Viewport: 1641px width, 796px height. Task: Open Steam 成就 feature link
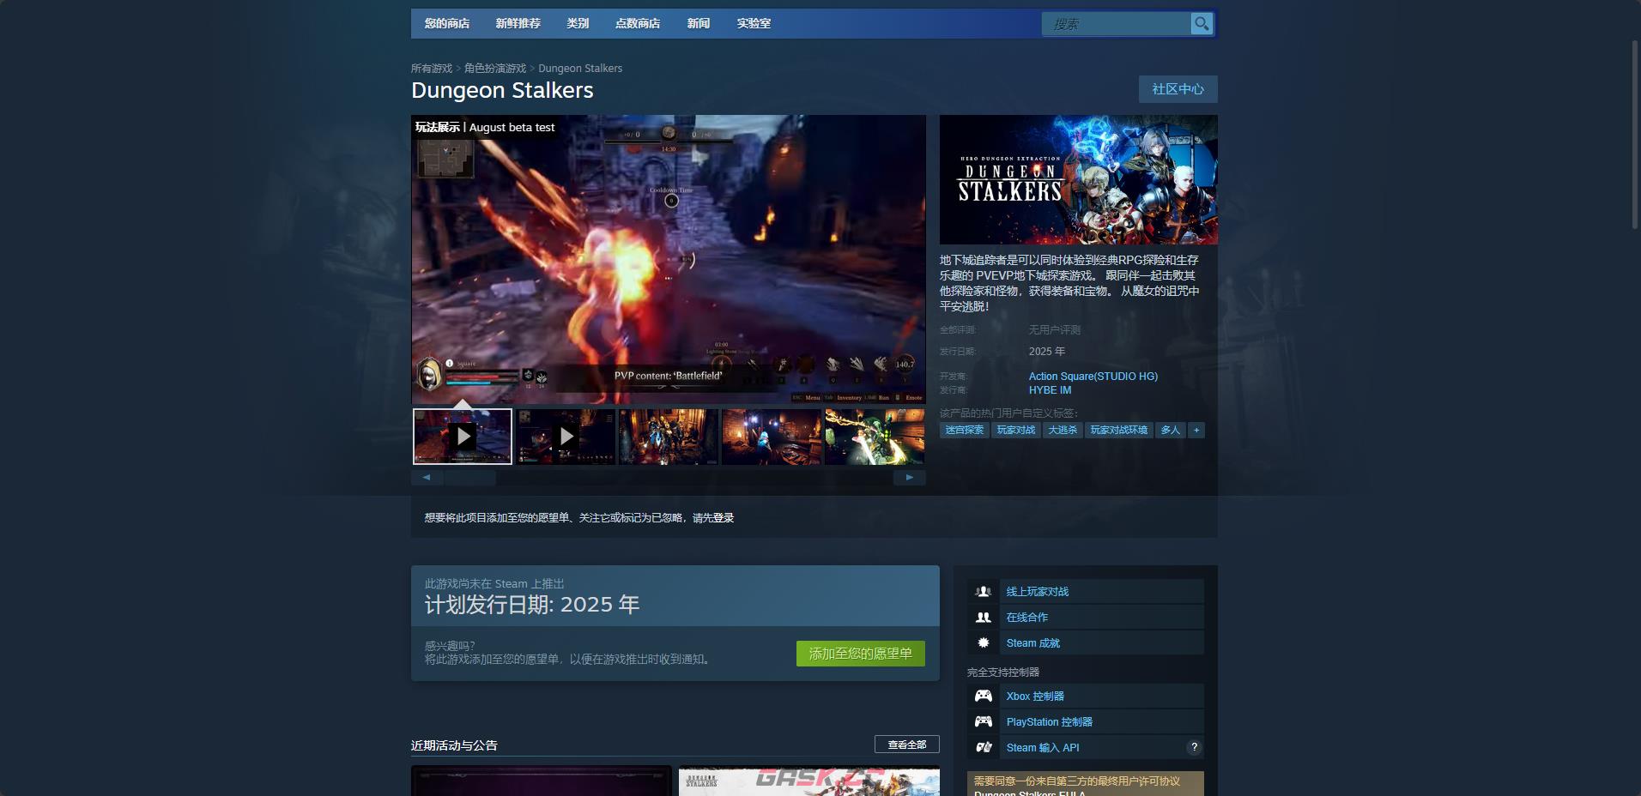(1033, 643)
